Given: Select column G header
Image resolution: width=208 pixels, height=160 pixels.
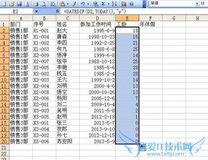Looking at the screenshot, I should tap(174, 18).
